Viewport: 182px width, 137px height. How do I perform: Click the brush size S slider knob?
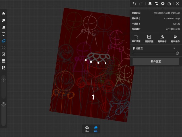pyautogui.click(x=4, y=79)
